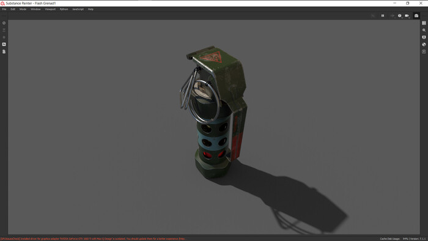Click the Cache Disk Usage status text
The width and height of the screenshot is (428, 241).
tap(390, 239)
